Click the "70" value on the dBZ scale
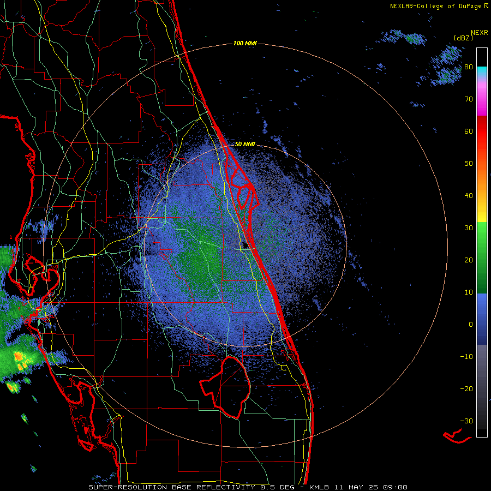Screen dimensions: 491x491 pos(469,99)
